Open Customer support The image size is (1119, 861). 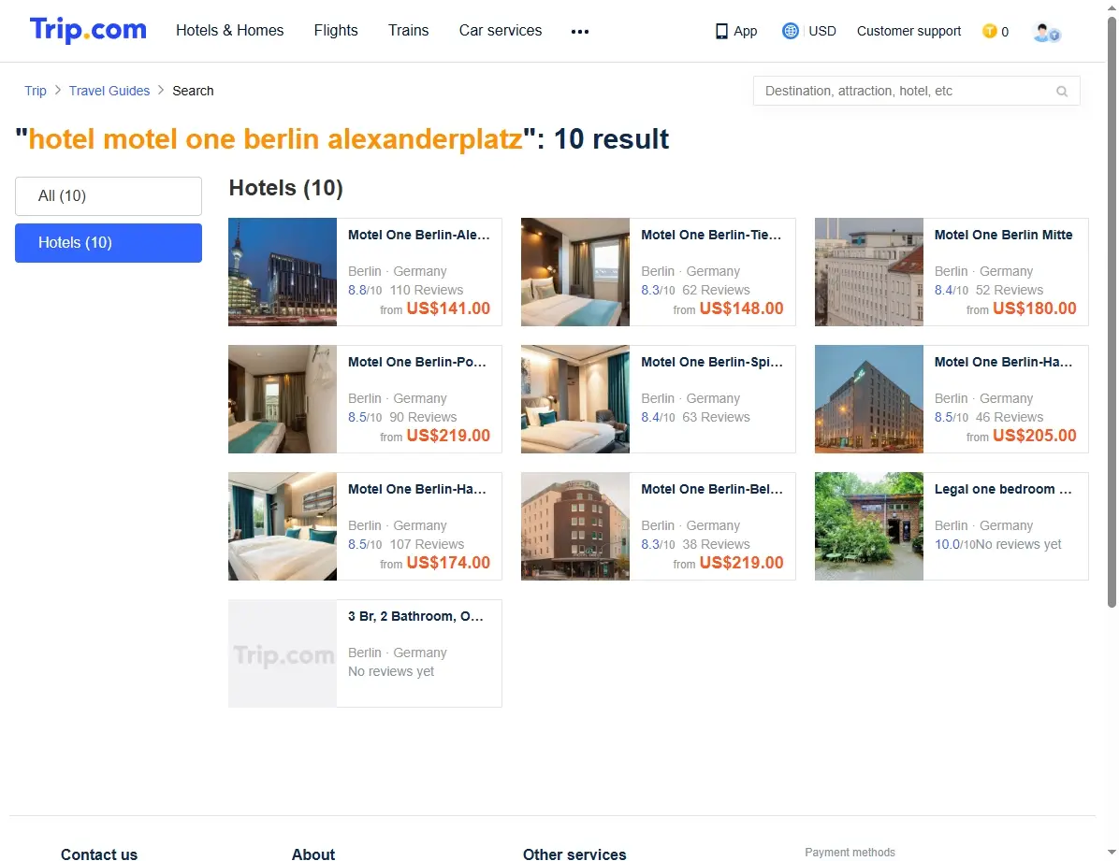coord(908,32)
